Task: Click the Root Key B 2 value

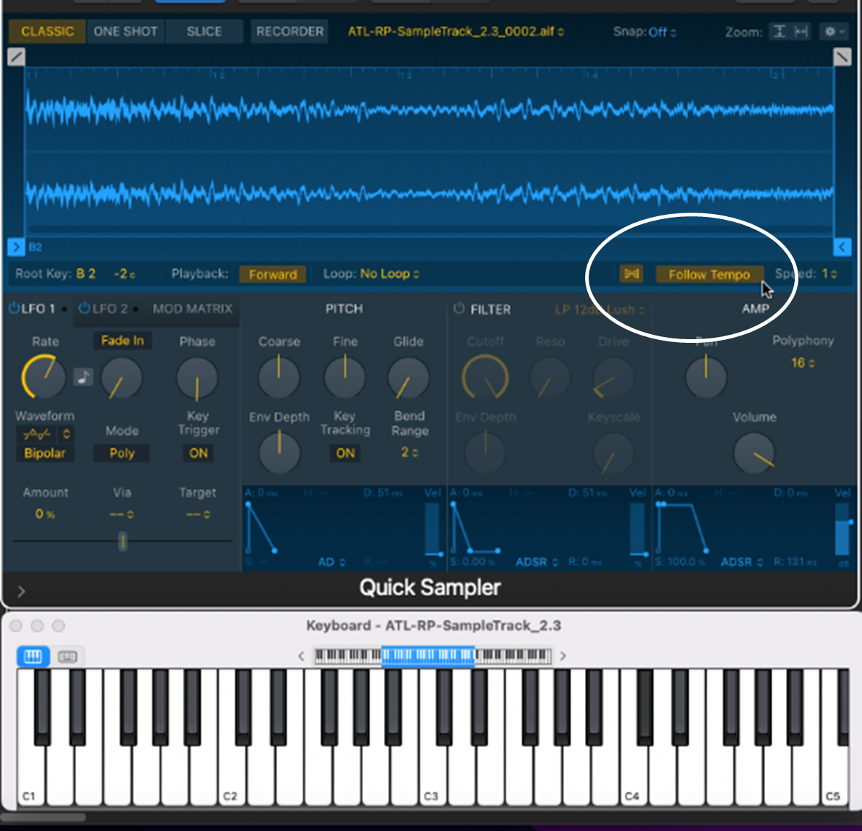Action: (86, 274)
